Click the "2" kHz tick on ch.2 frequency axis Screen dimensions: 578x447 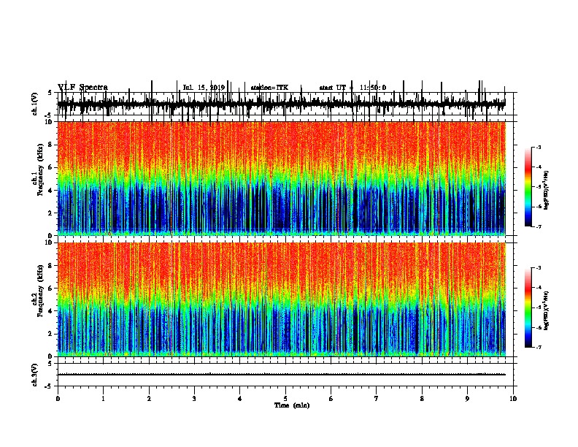point(50,334)
